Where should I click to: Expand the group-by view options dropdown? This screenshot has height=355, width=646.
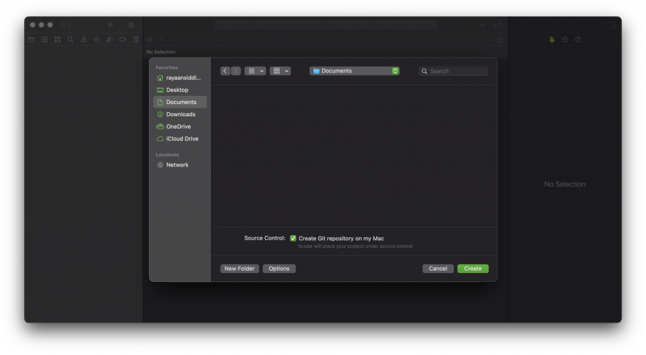pos(280,71)
